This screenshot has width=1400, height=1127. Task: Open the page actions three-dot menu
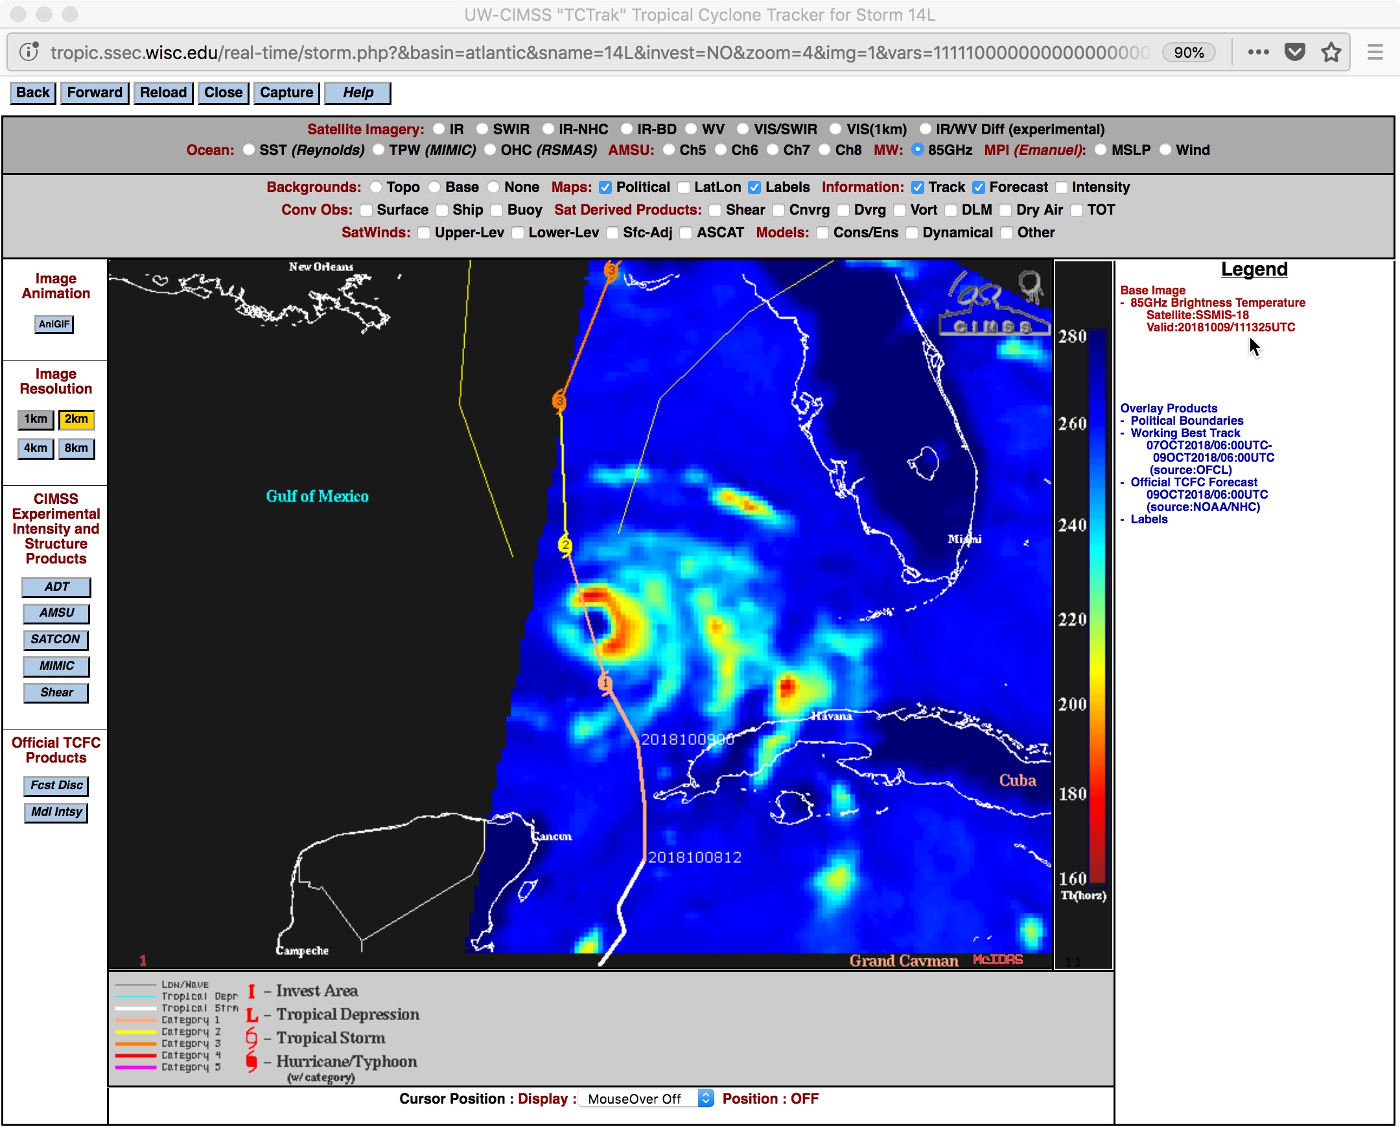point(1259,52)
